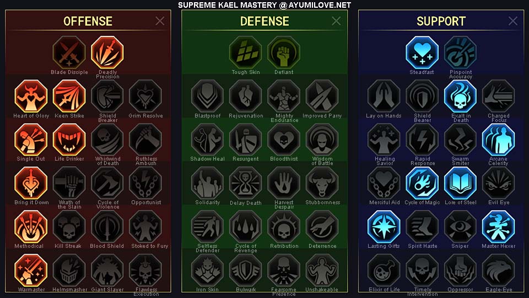The height and width of the screenshot is (298, 529).
Task: Close the Offense mastery panel
Action: pyautogui.click(x=160, y=21)
